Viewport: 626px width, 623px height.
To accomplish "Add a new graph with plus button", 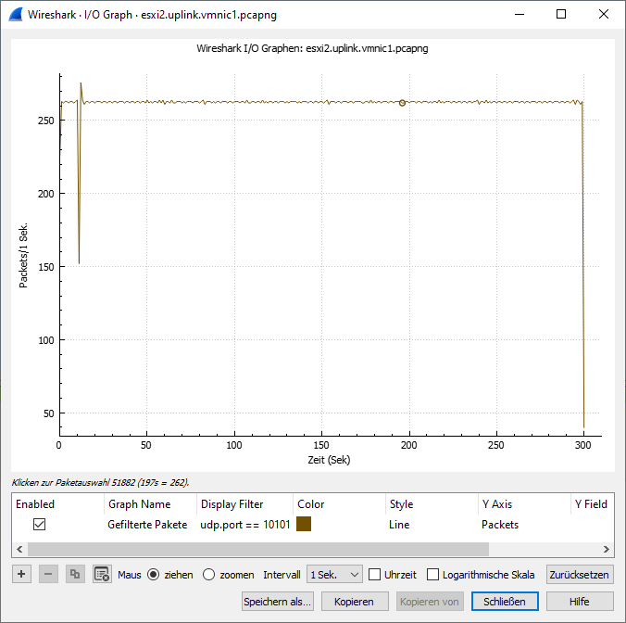I will (21, 574).
